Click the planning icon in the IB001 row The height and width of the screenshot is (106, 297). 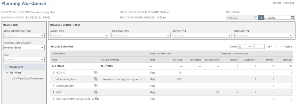(96, 92)
